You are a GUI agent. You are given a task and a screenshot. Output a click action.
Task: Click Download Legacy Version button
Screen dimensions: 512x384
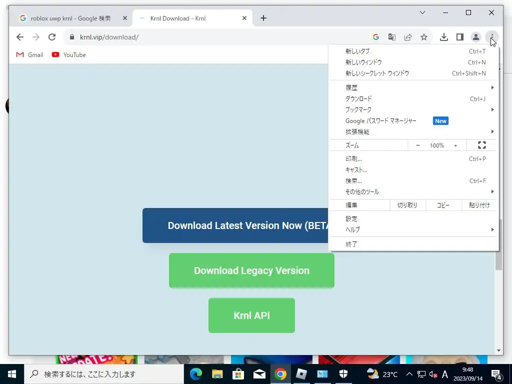coord(251,270)
